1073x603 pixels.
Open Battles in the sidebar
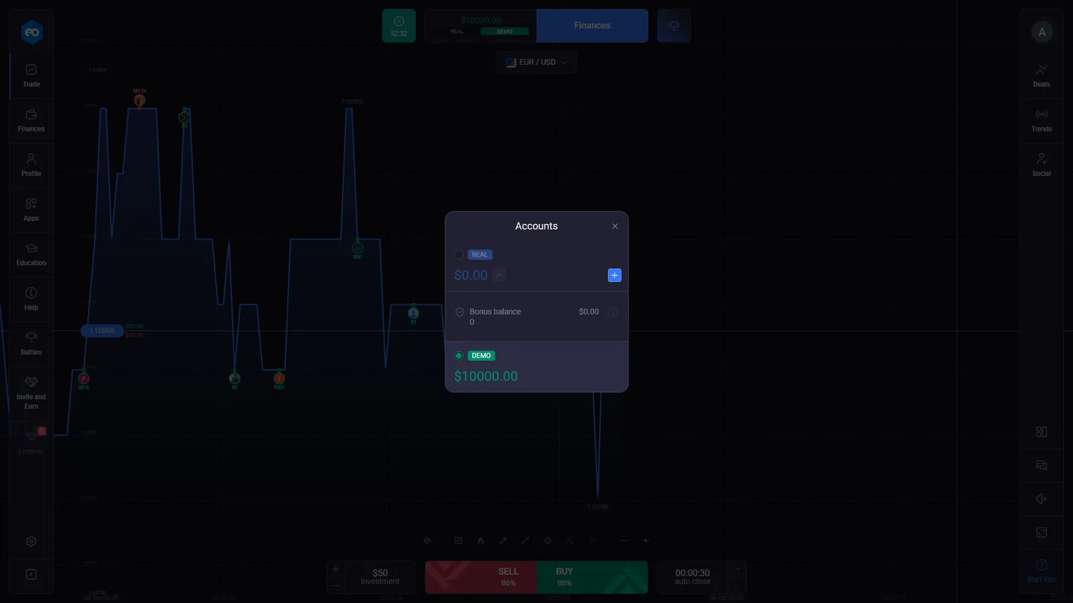click(32, 344)
